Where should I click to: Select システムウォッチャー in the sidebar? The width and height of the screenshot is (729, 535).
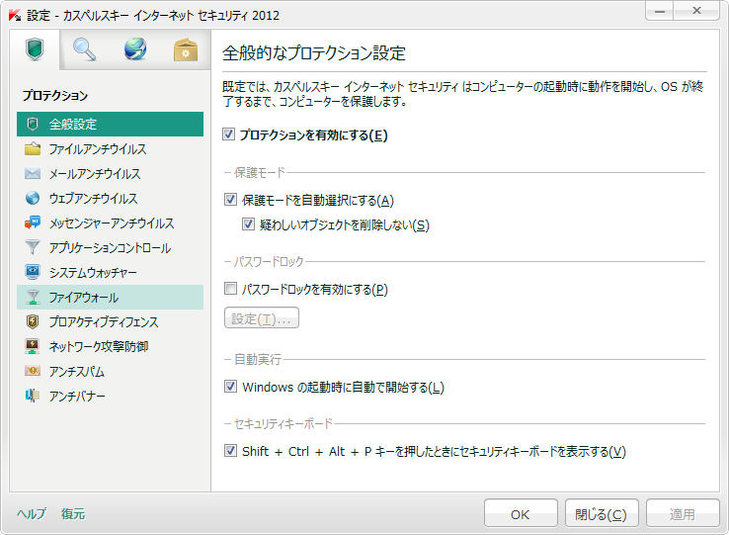[x=93, y=273]
